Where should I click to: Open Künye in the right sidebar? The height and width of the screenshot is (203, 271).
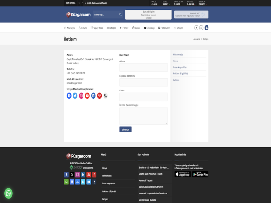176,61
